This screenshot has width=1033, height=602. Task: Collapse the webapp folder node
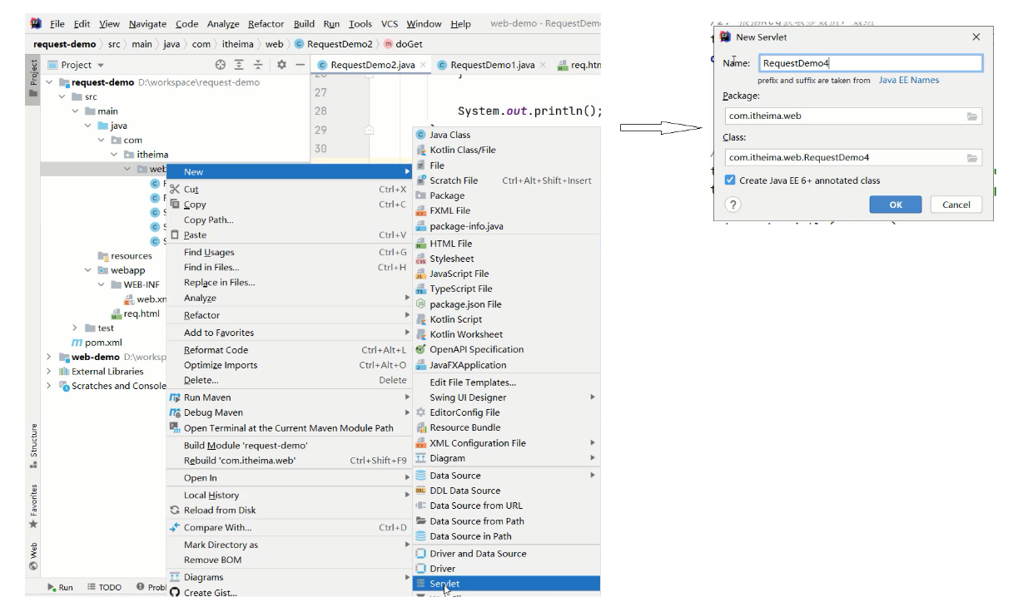click(88, 270)
